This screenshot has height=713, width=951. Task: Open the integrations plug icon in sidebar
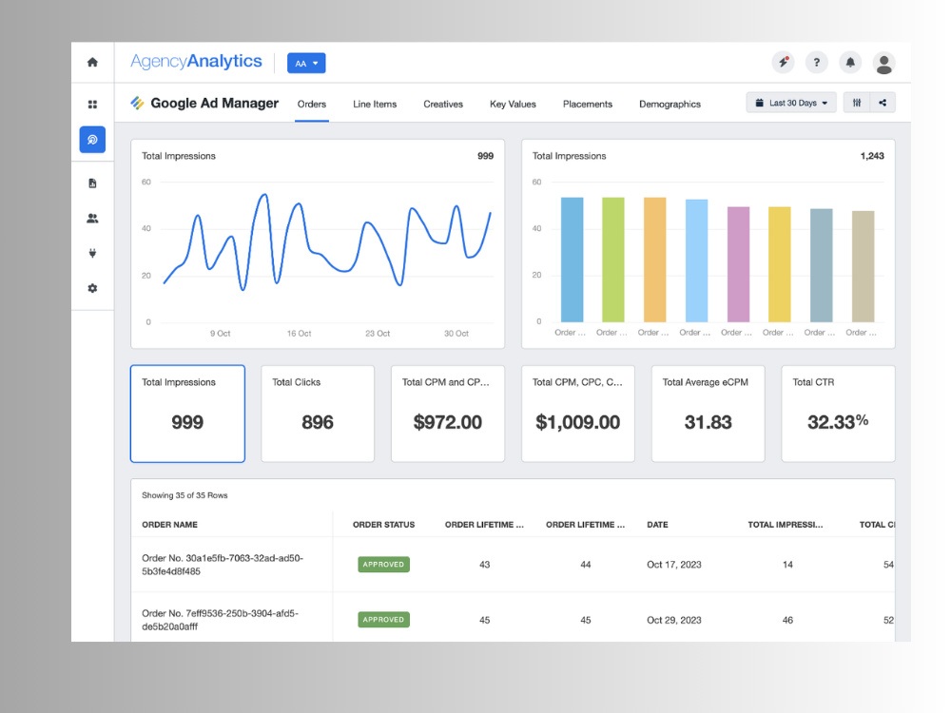pos(92,254)
